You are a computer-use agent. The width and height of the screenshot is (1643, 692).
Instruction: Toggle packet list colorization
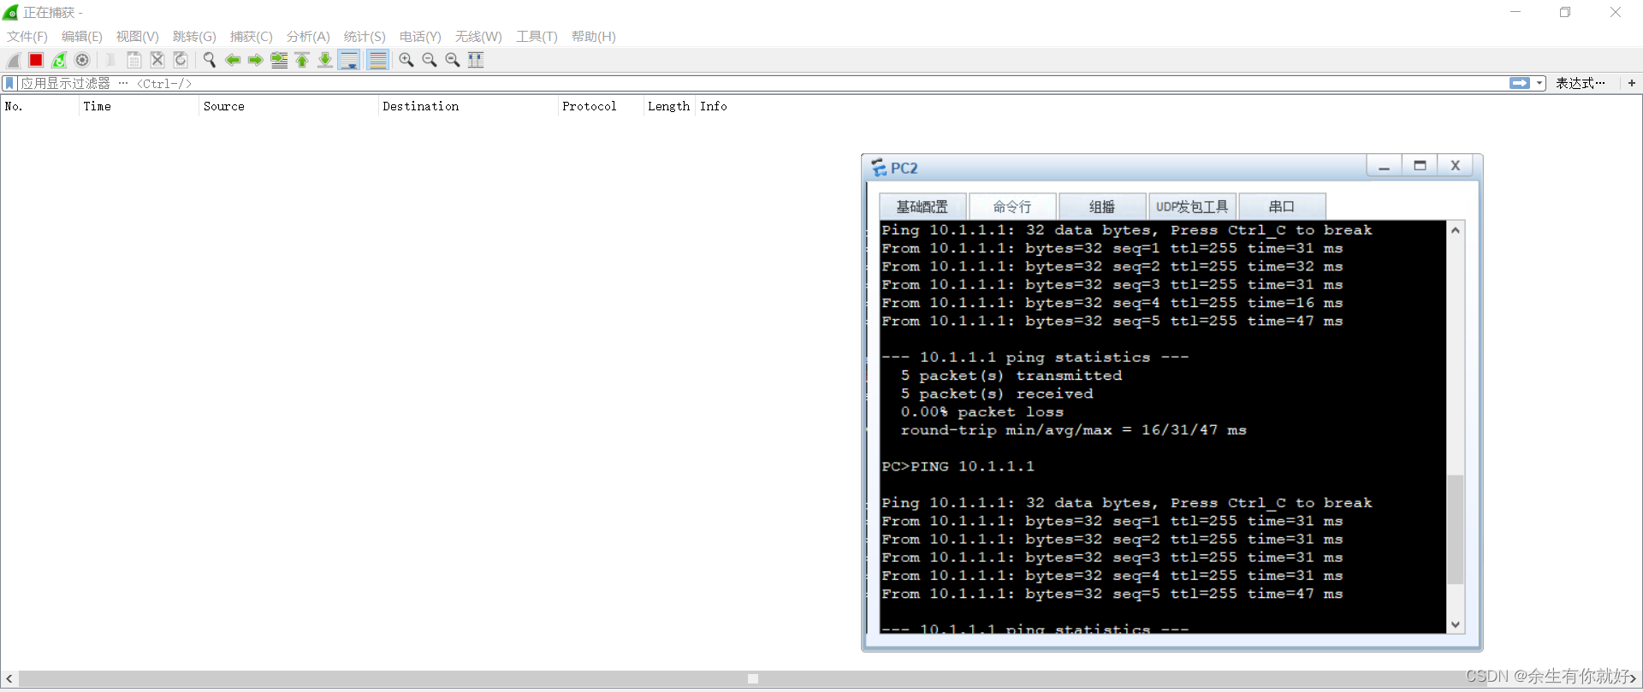[x=377, y=60]
